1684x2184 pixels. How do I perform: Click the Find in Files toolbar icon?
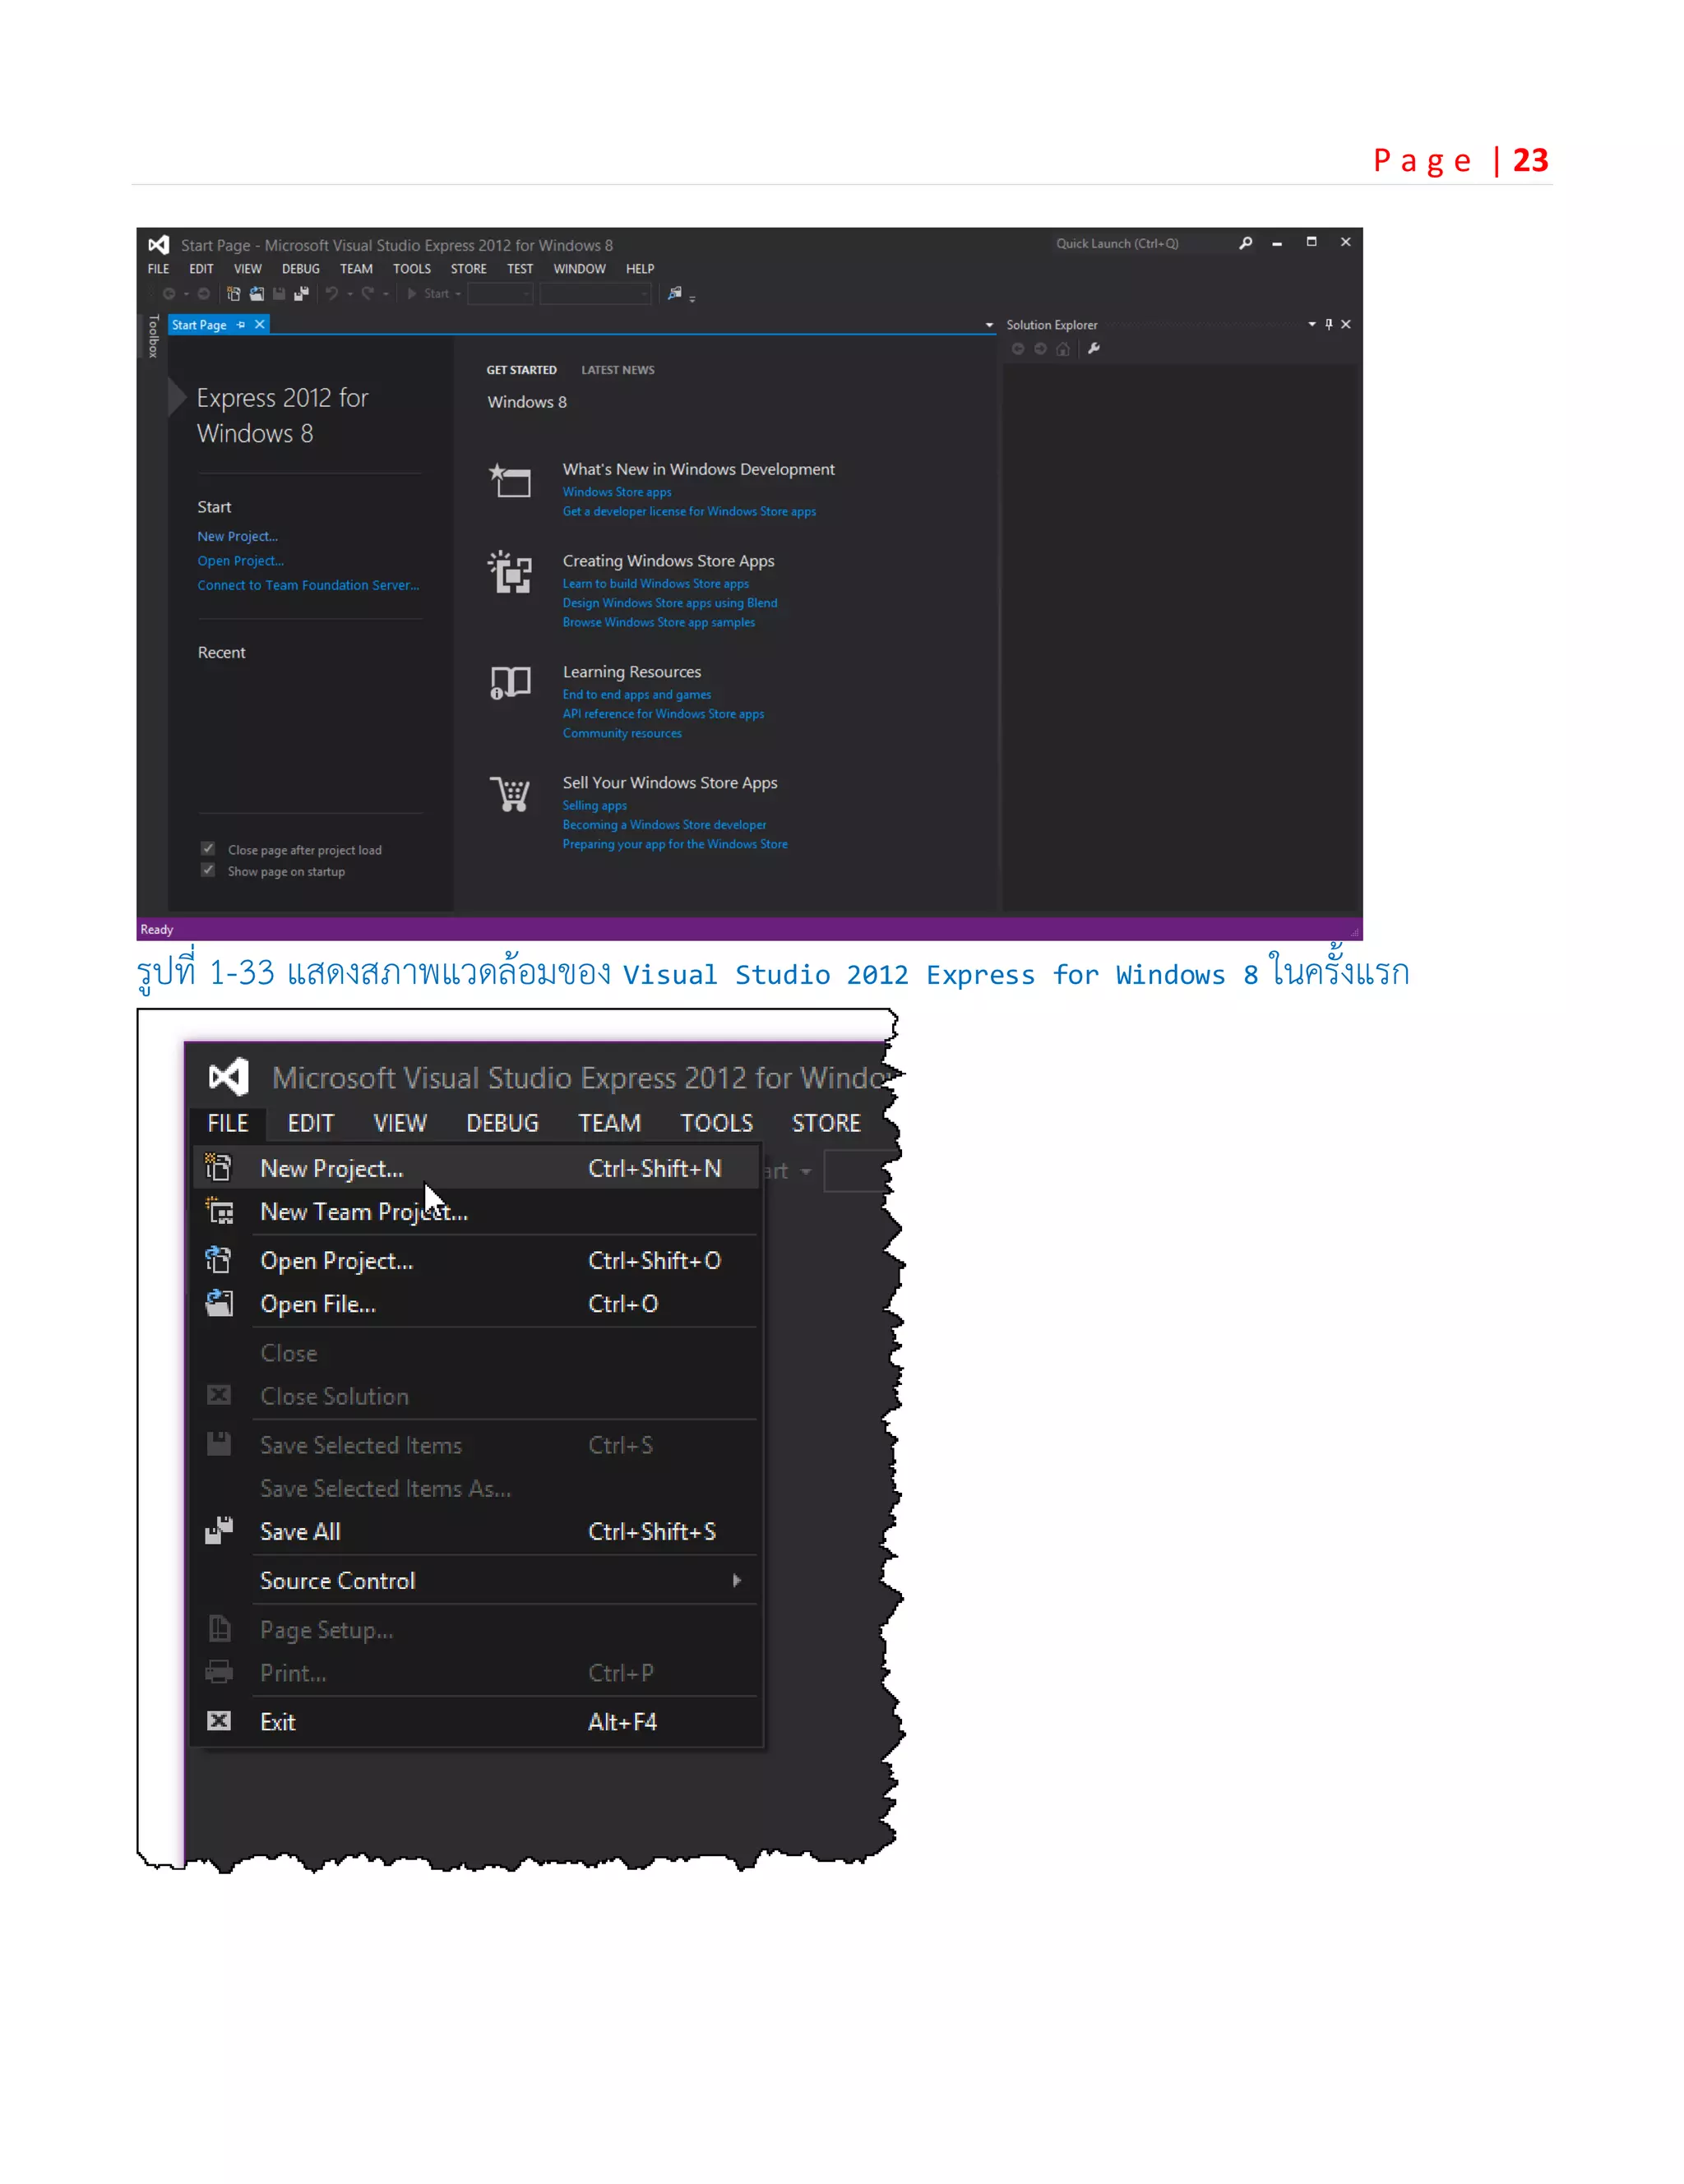pos(674,293)
